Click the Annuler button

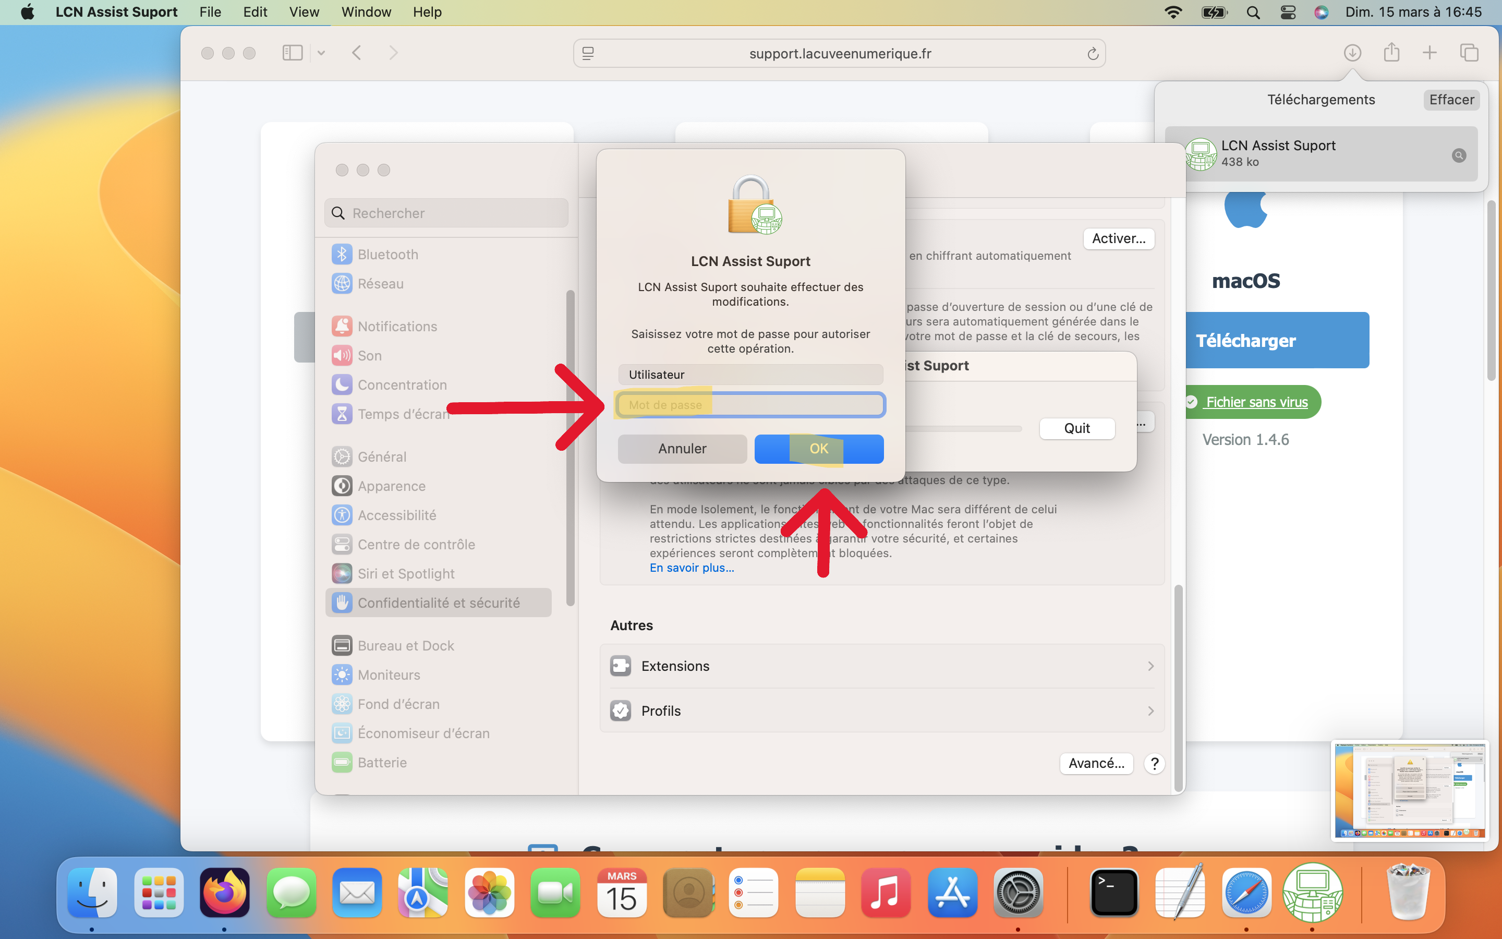point(682,449)
